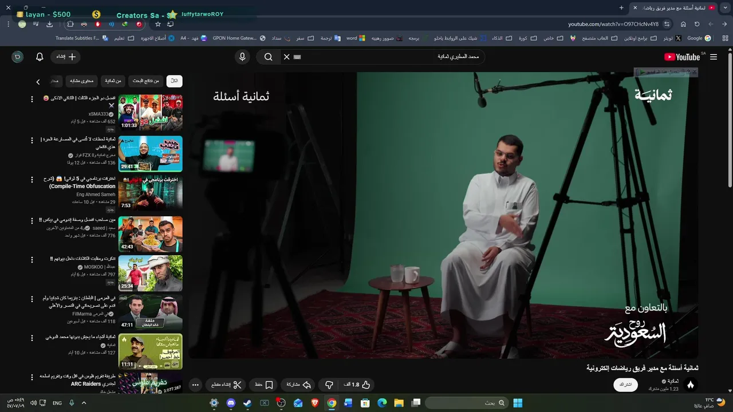Open options for the 11:11 ثمانية video
This screenshot has height=412, width=733.
point(32,338)
